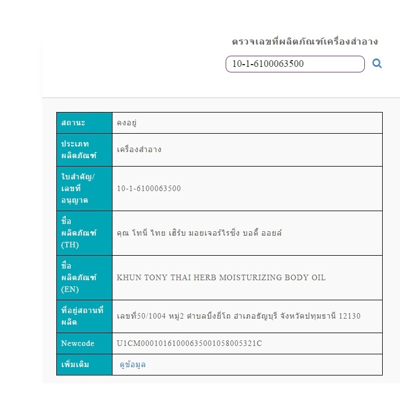Viewport: 400px width, 400px height.
Task: Click the Newcode header cell
Action: tap(84, 343)
